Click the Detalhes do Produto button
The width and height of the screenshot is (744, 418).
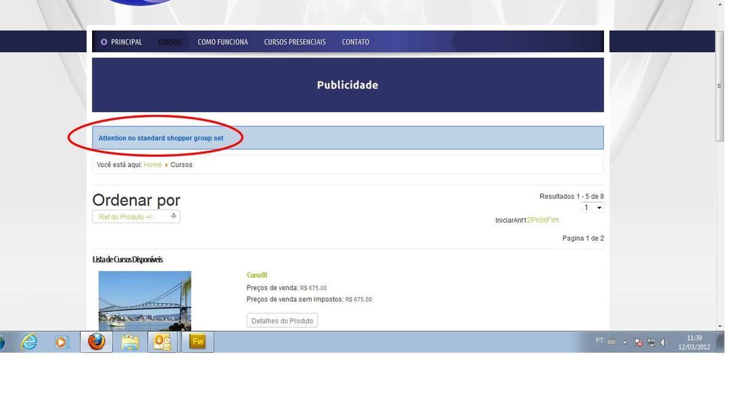point(282,321)
